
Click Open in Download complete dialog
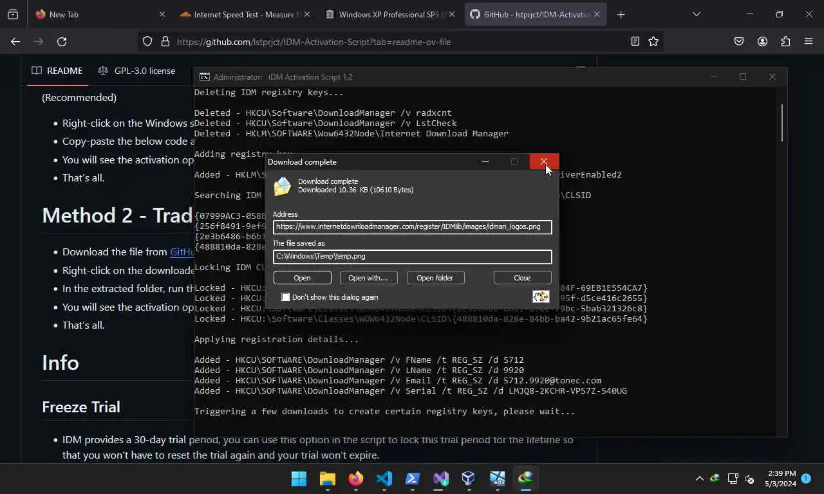coord(303,278)
